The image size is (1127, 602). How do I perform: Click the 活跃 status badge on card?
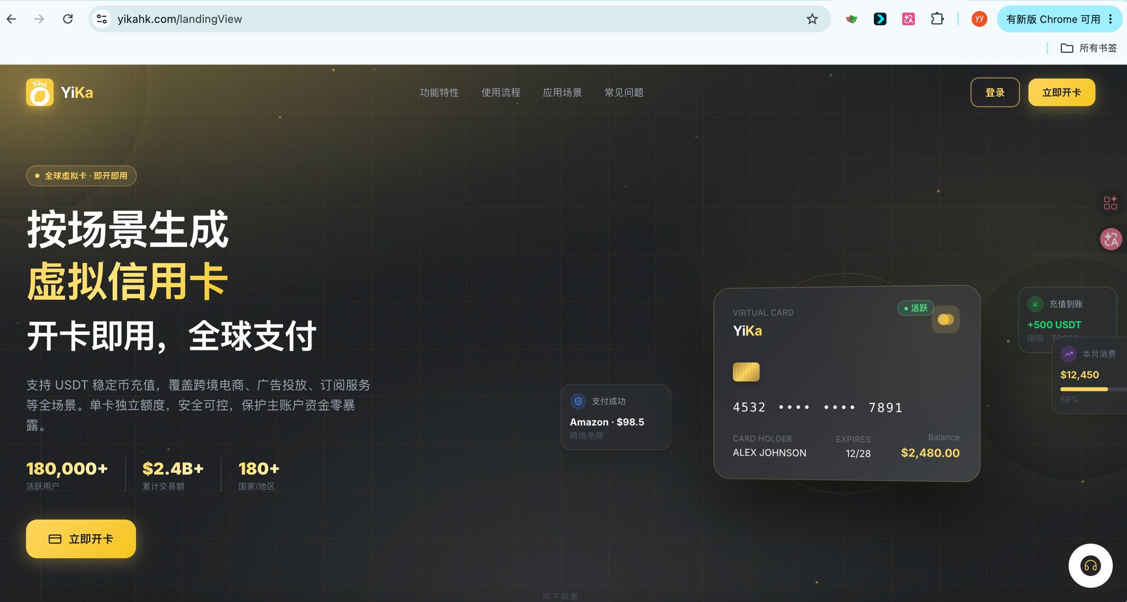[x=916, y=308]
